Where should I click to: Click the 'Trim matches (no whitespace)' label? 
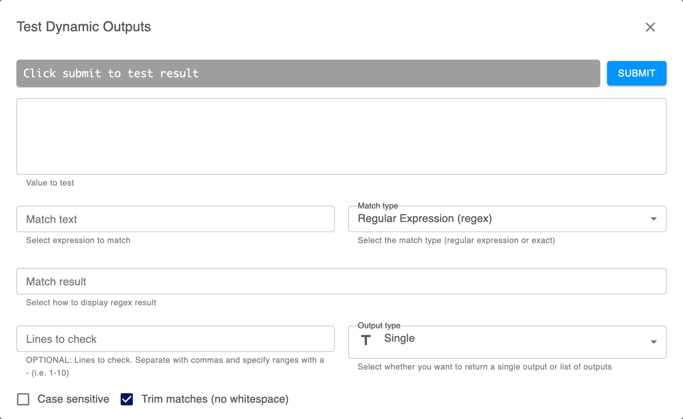coord(215,399)
